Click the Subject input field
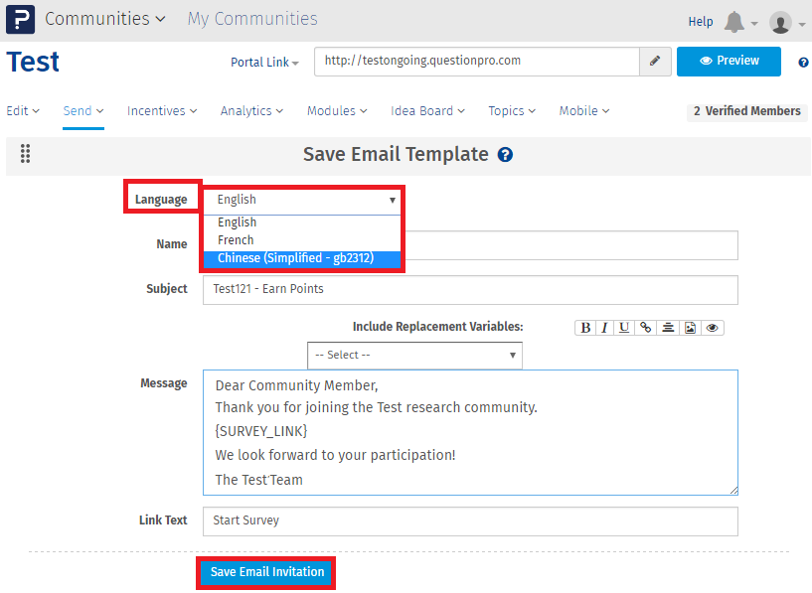This screenshot has width=812, height=593. tap(470, 290)
